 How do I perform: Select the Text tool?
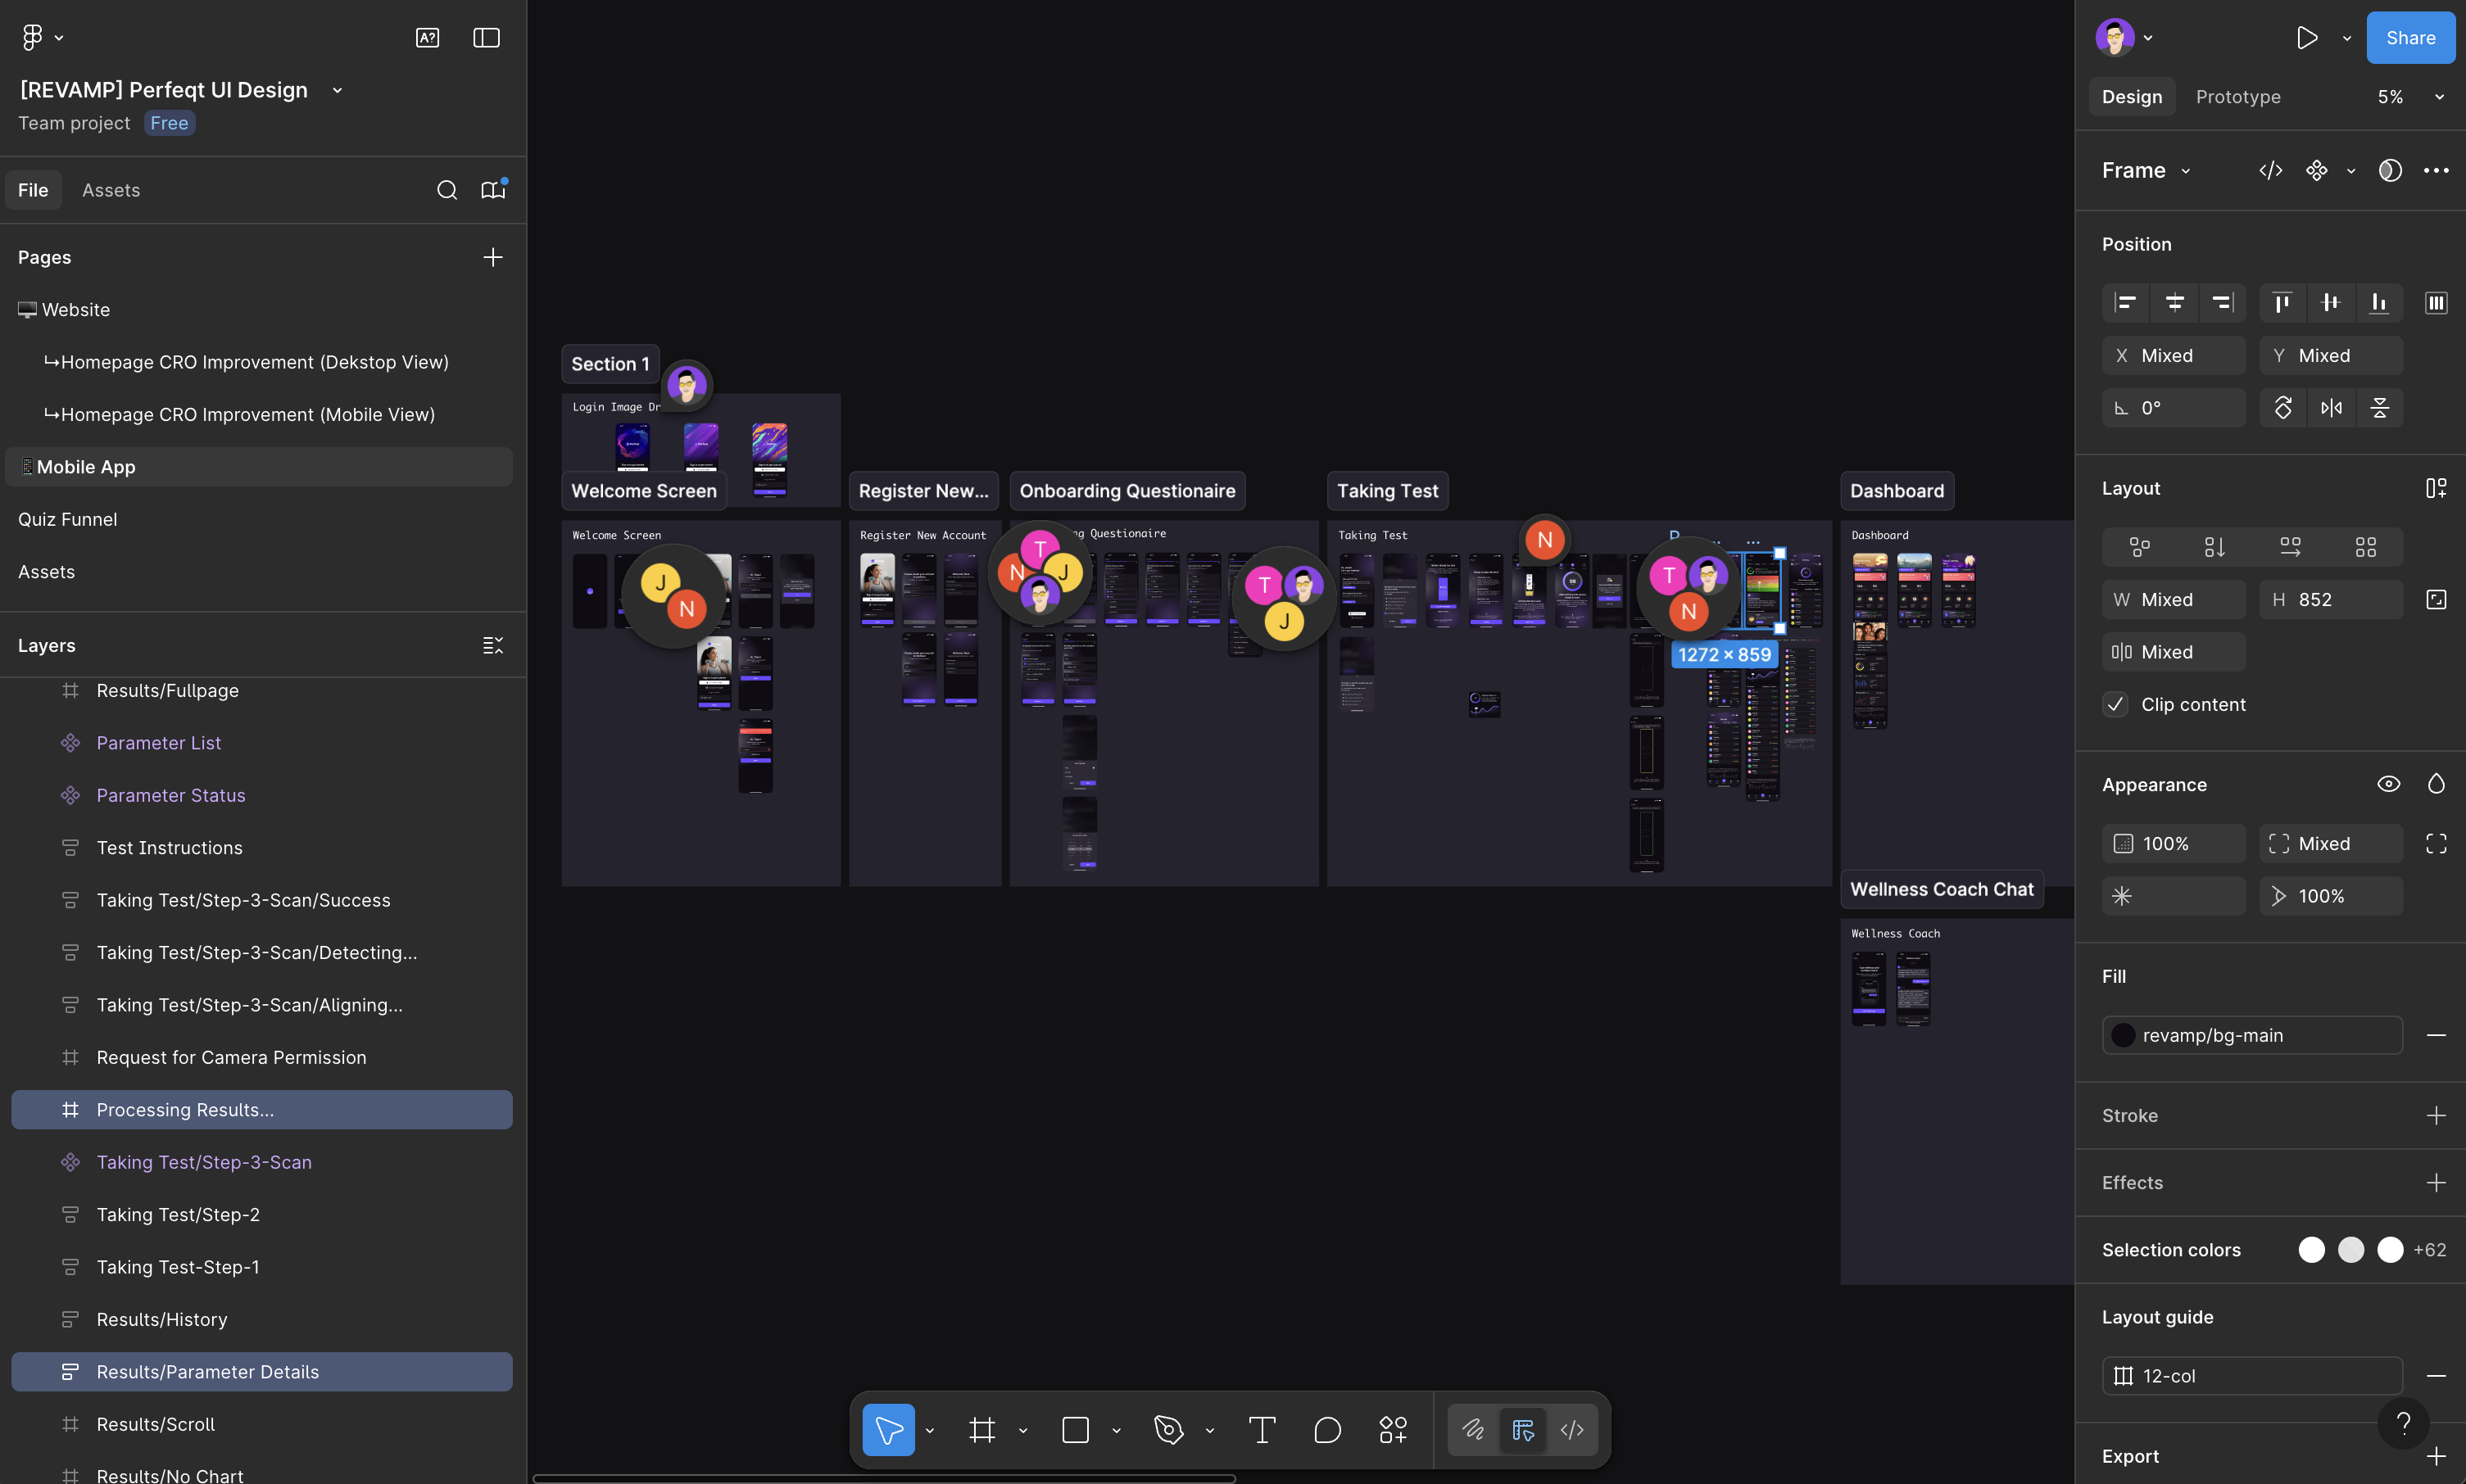pos(1262,1430)
